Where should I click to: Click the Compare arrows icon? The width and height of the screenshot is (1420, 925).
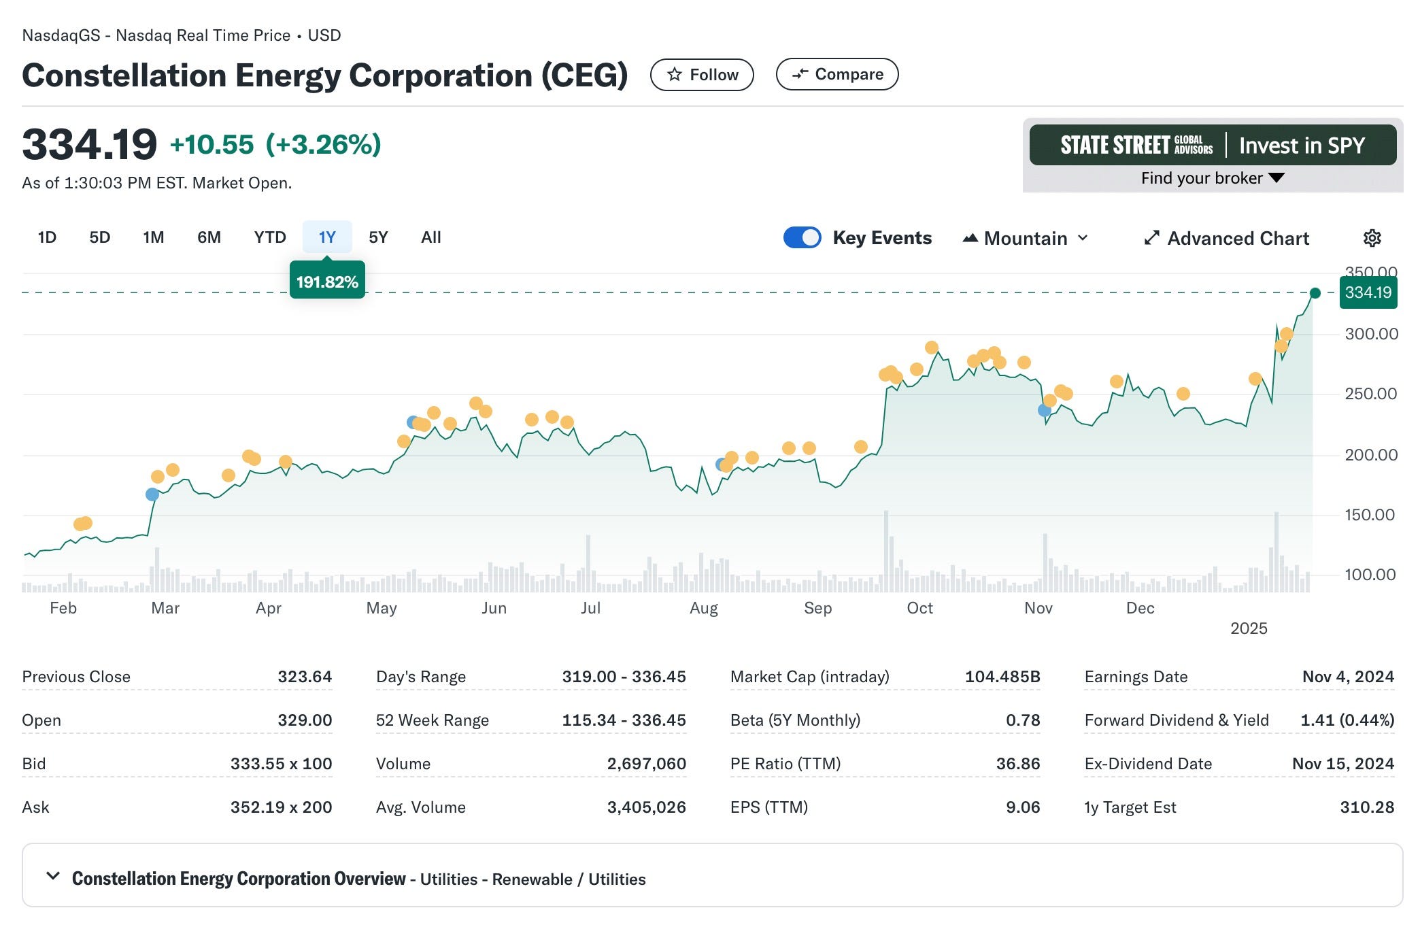pyautogui.click(x=800, y=74)
